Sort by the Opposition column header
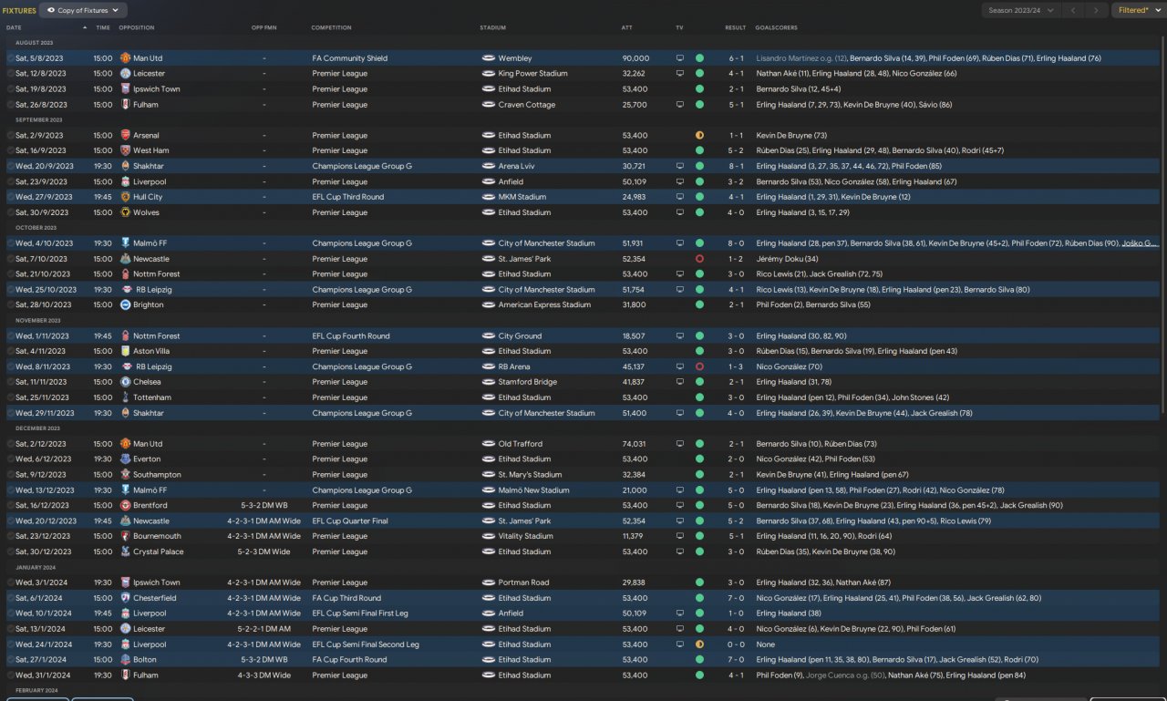Viewport: 1167px width, 701px height. 137,28
